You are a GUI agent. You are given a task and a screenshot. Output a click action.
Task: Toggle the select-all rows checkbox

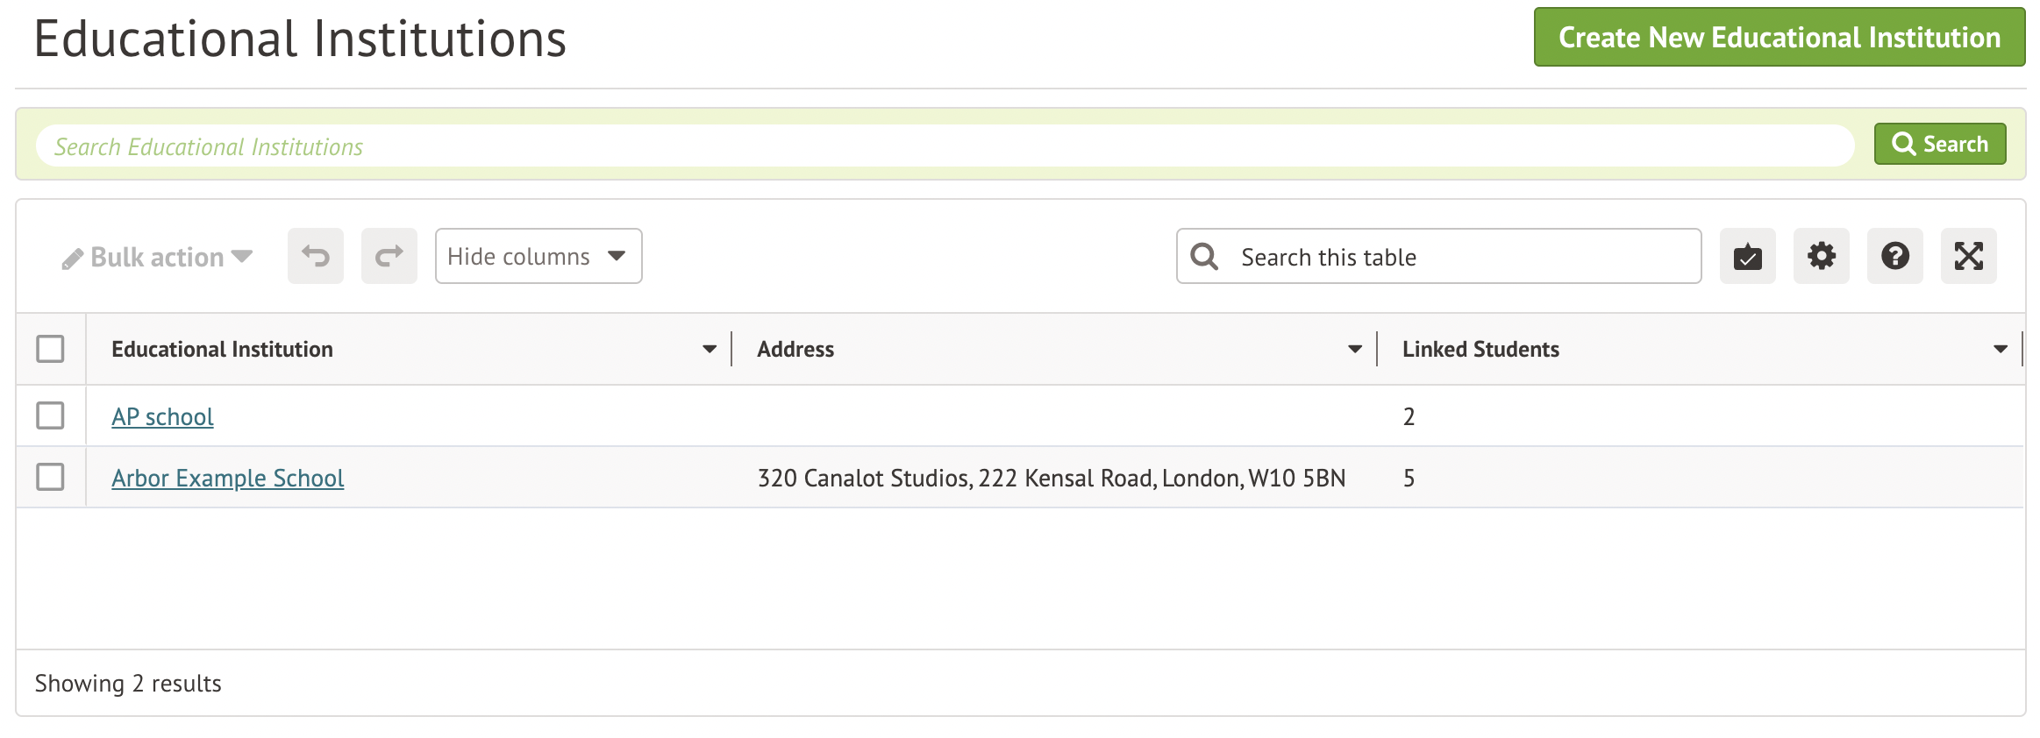pyautogui.click(x=51, y=349)
